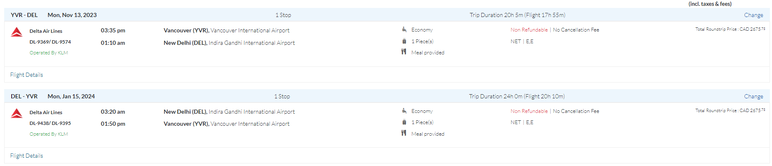Expand Flight Details for the DEL - YVR flight
772x166 pixels.
[x=27, y=156]
